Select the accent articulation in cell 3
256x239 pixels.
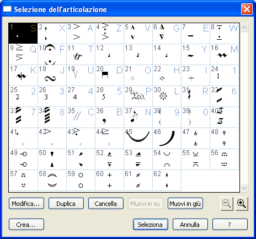81,33
